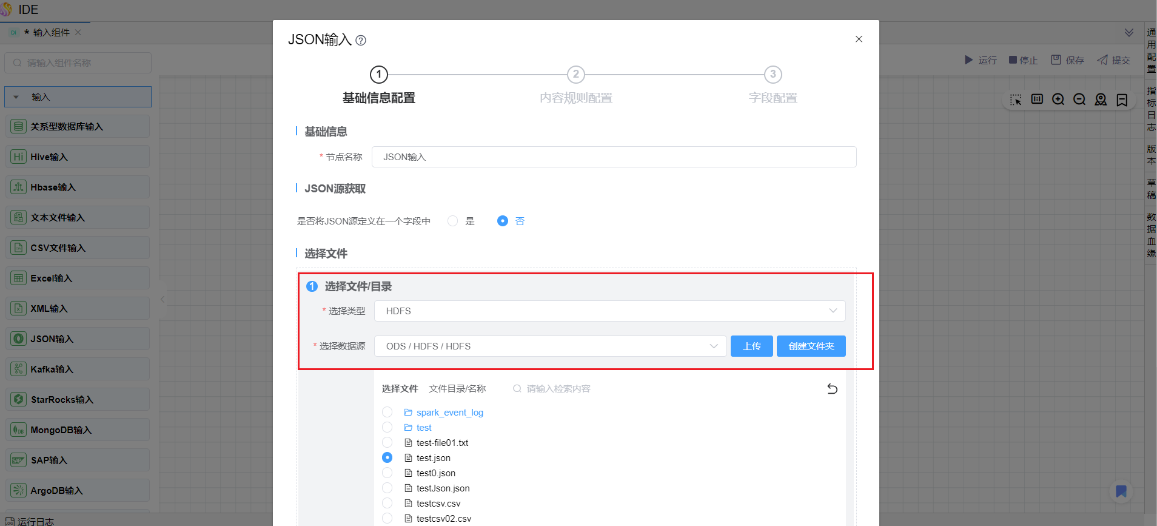Select the StarRocks输入 component

[78, 399]
